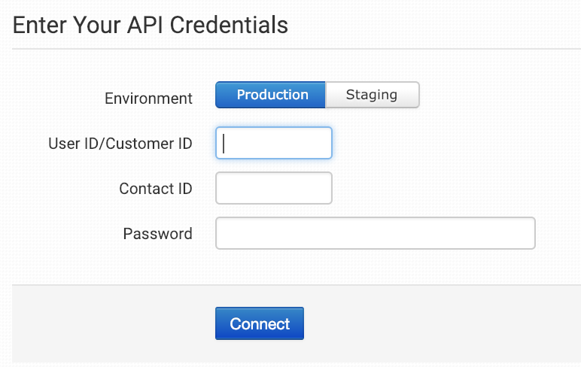Click the word Connect on the submit button
581x367 pixels.
260,324
